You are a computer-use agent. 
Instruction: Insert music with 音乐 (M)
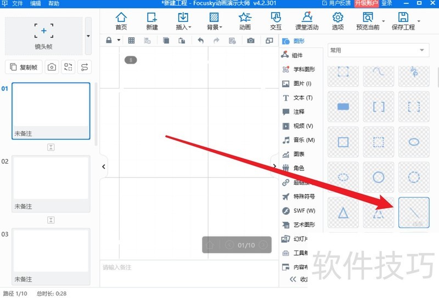pos(299,140)
